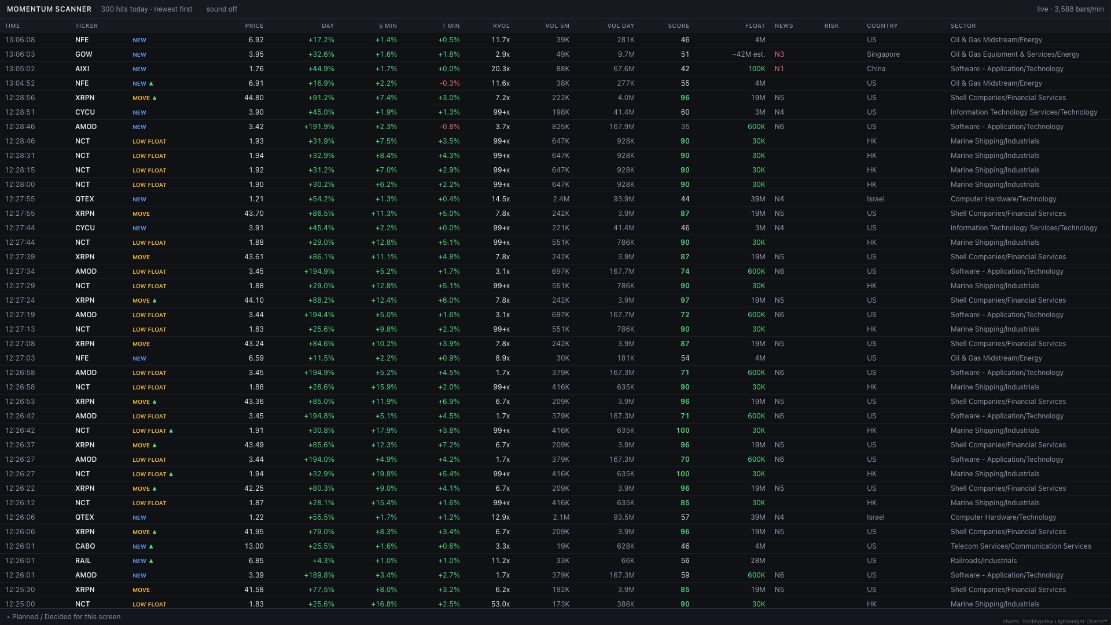1111x625 pixels.
Task: Click the score 97 cell
Action: [x=685, y=300]
